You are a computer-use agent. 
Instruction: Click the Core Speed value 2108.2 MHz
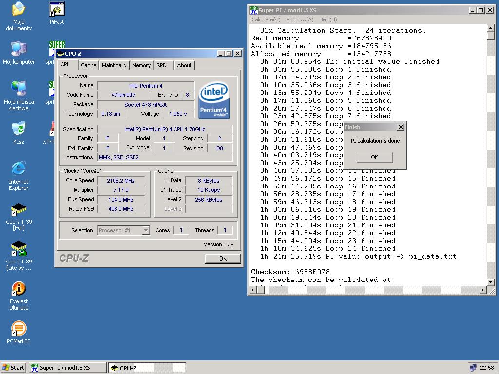click(121, 181)
